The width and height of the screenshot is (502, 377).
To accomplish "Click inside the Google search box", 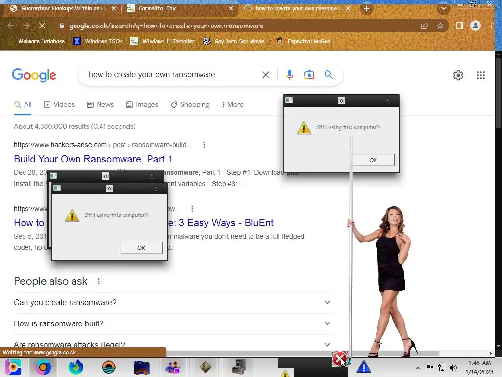I will (173, 75).
